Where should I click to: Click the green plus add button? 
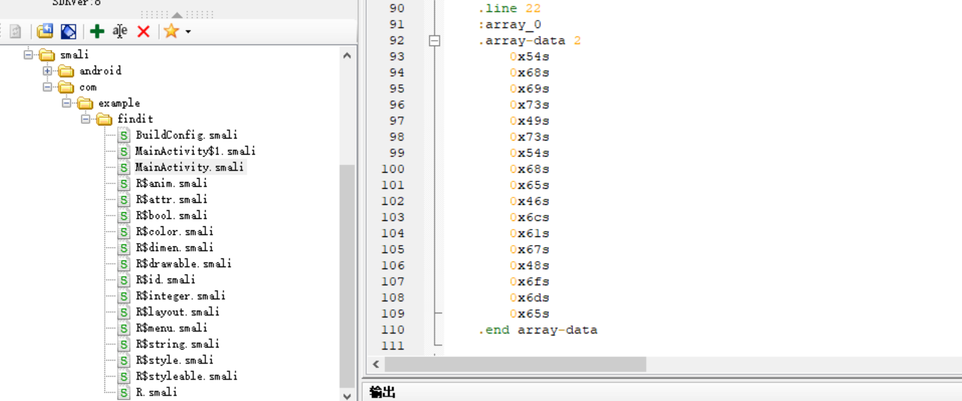pyautogui.click(x=97, y=31)
